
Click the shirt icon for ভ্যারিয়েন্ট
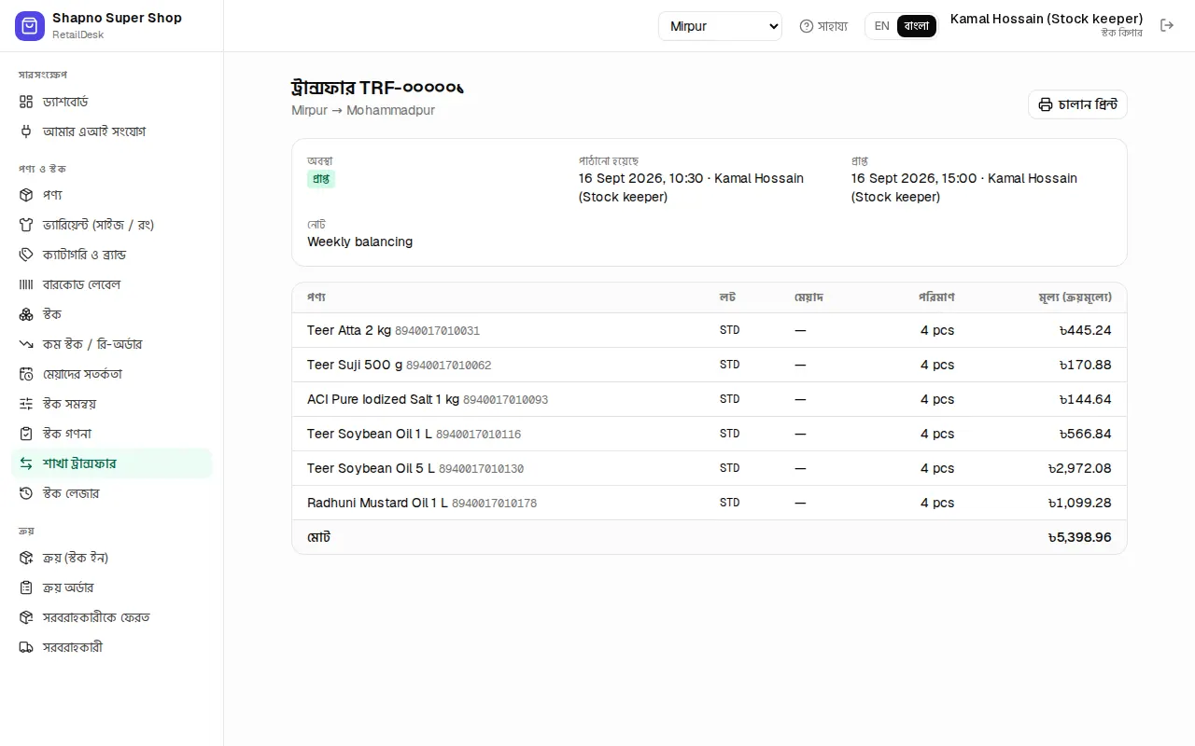tap(26, 225)
